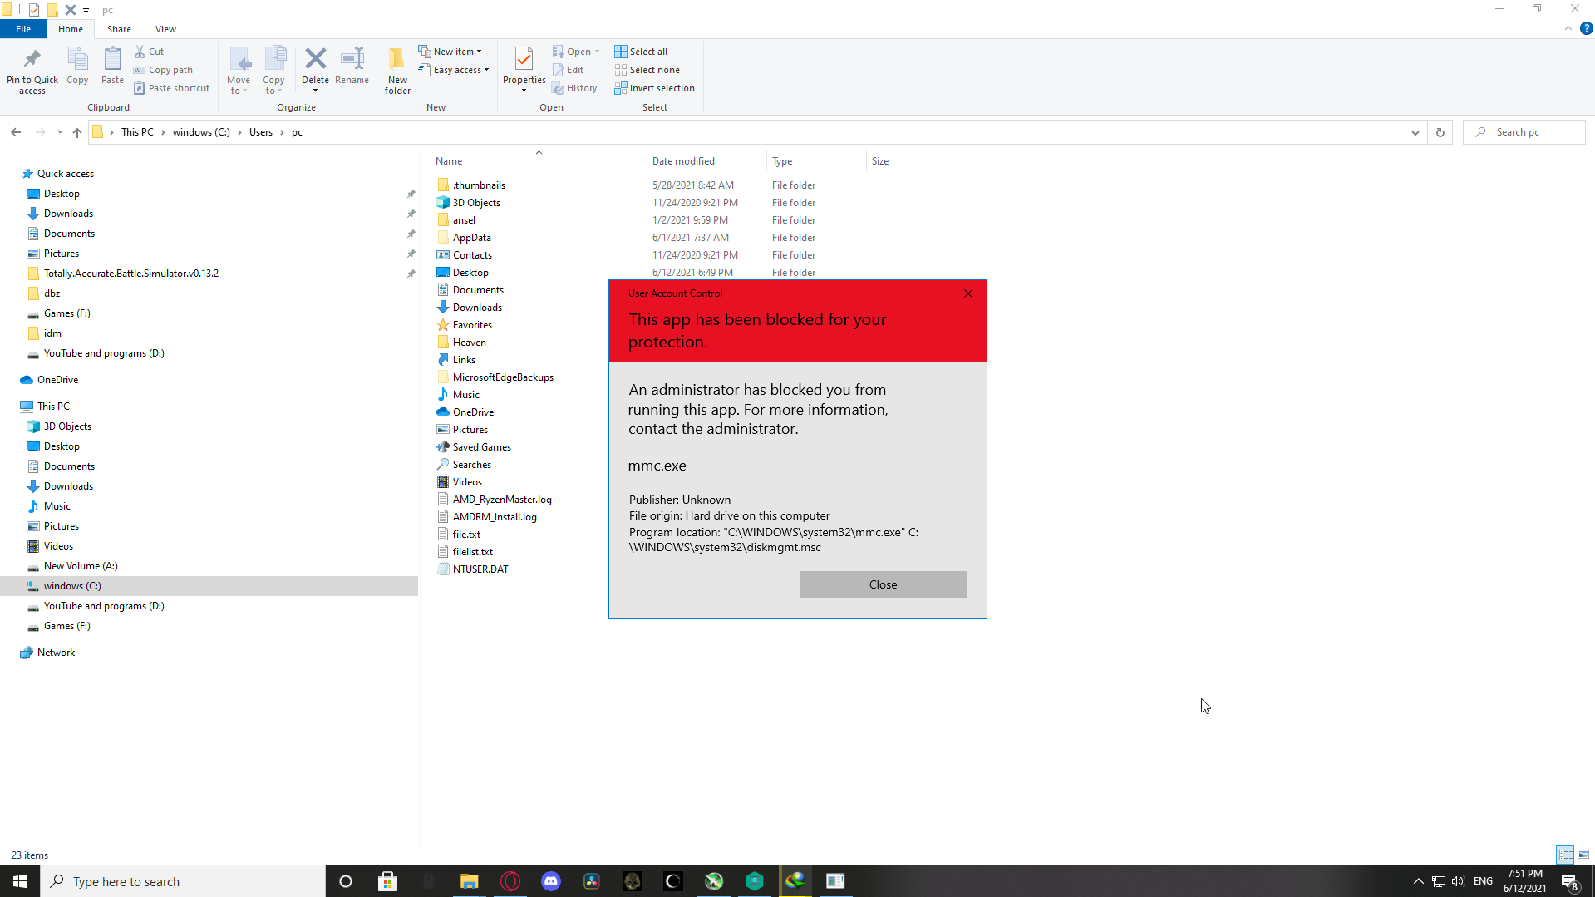
Task: Expand address bar history dropdown
Action: (x=1415, y=132)
